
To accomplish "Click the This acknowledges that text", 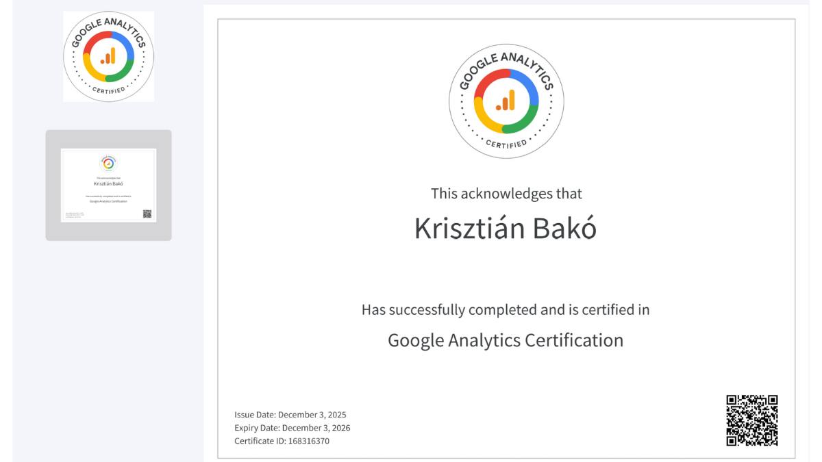I will (507, 194).
